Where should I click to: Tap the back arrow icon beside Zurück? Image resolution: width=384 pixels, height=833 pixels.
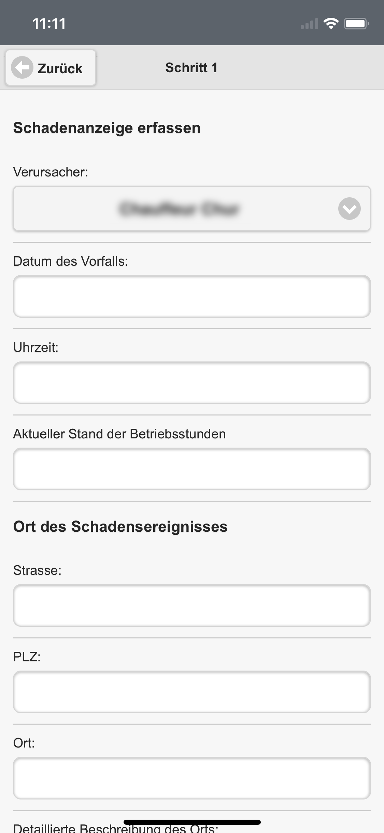point(22,67)
